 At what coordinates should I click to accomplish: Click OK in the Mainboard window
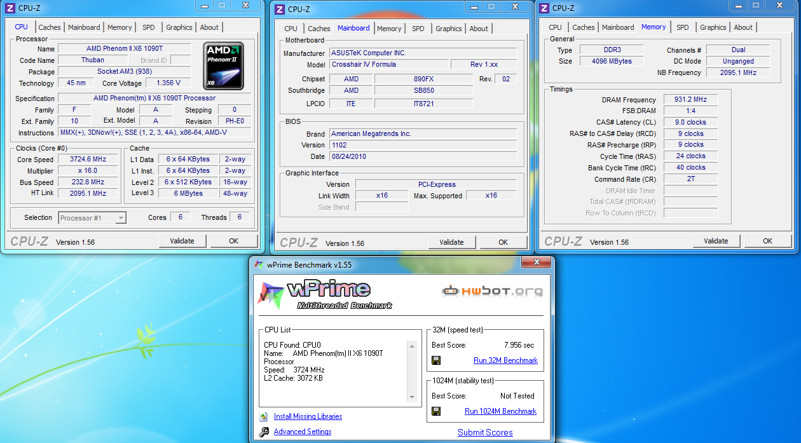pyautogui.click(x=503, y=242)
